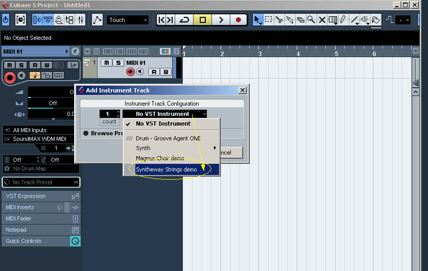This screenshot has width=428, height=271.
Task: Choose the Glue tool in toolbar
Action: pyautogui.click(x=290, y=20)
